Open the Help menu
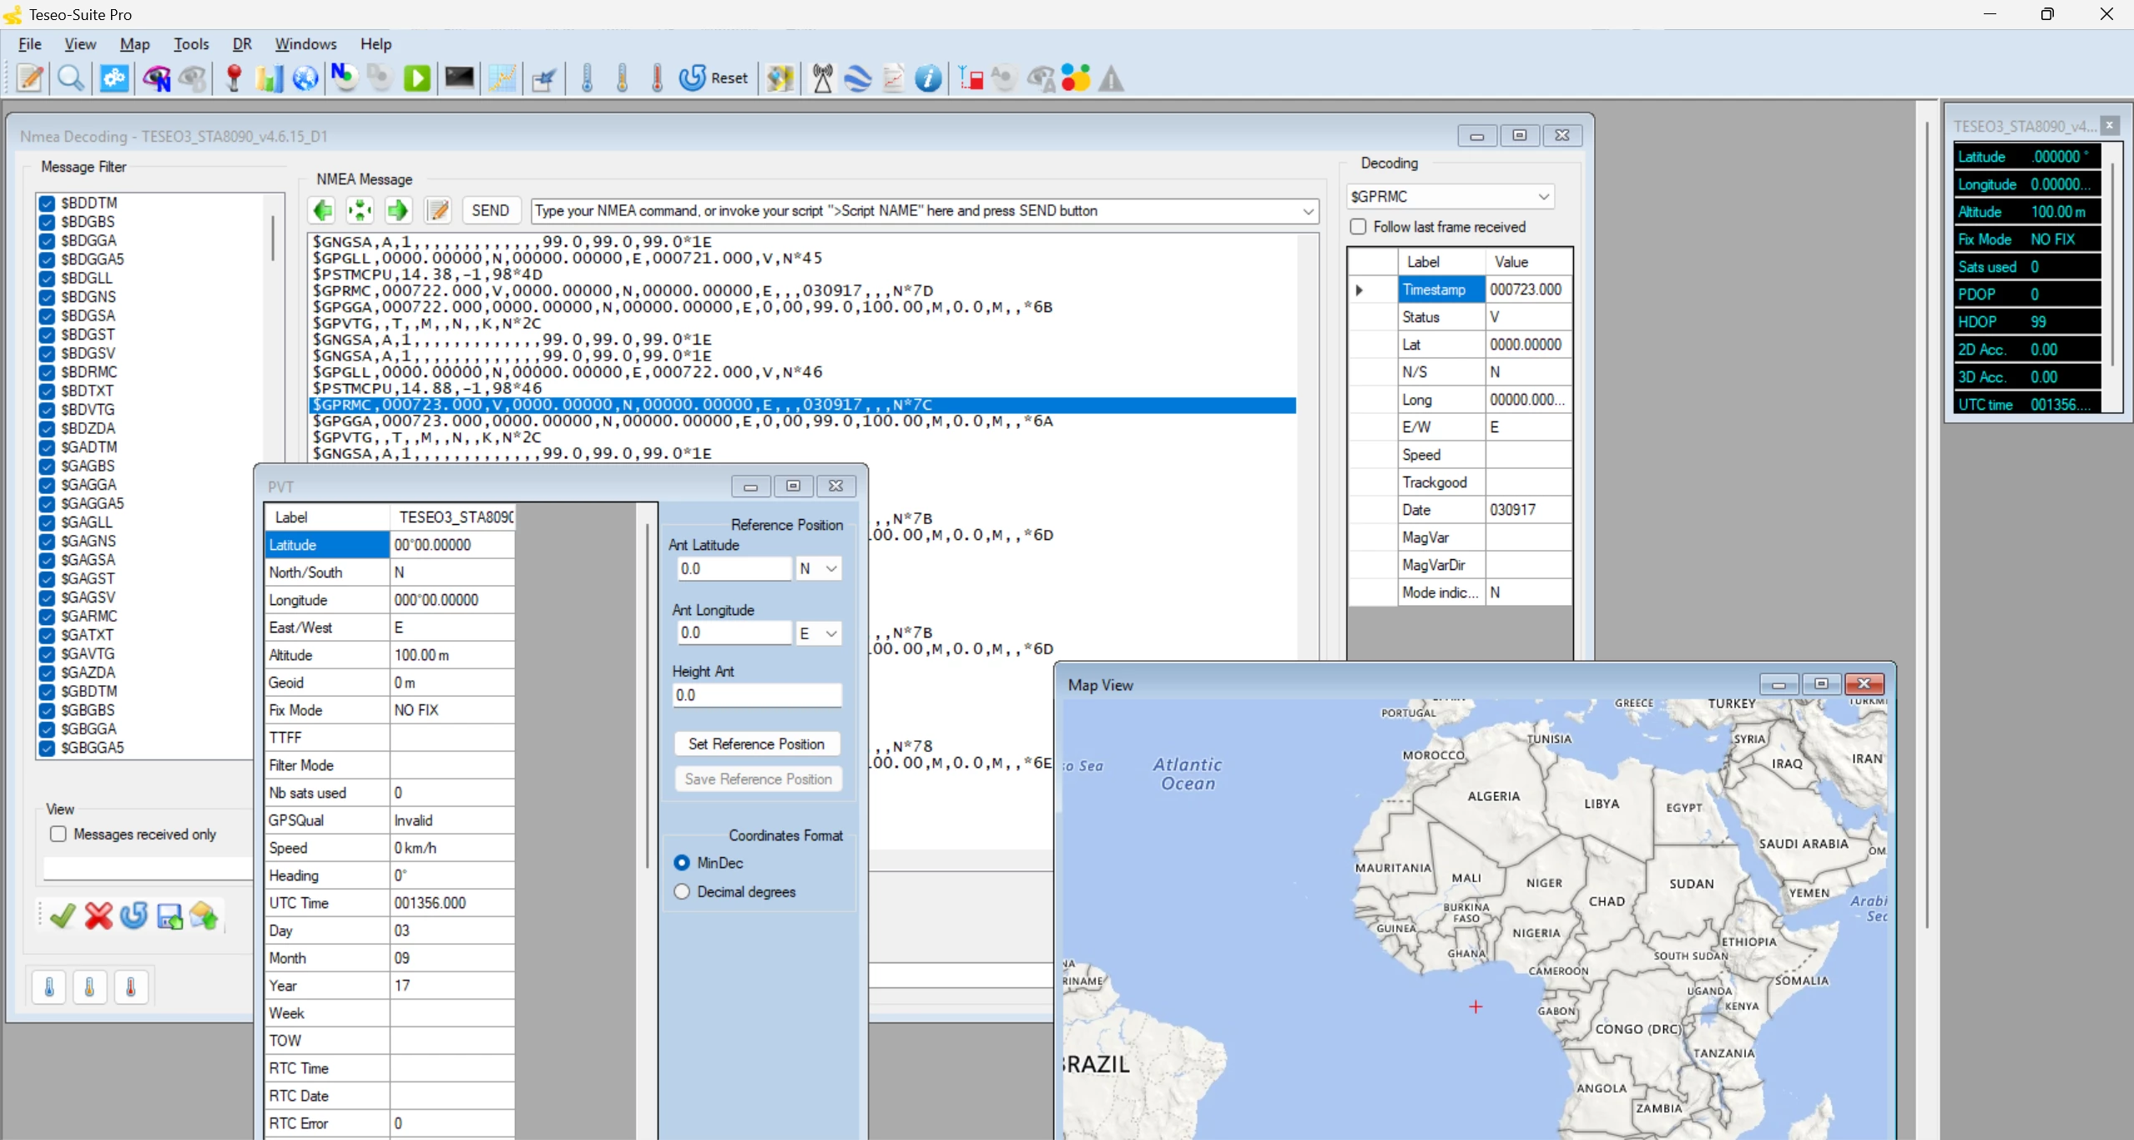Screen dimensions: 2134x1140 [x=376, y=43]
